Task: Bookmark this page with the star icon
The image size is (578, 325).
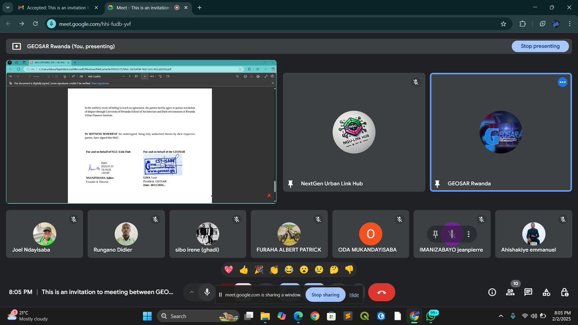Action: [x=503, y=24]
